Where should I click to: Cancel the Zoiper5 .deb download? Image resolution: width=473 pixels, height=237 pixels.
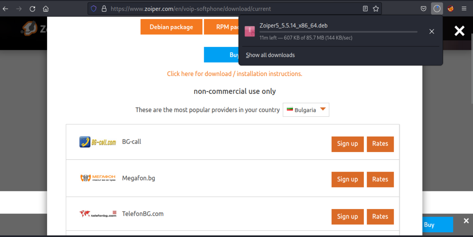click(432, 31)
